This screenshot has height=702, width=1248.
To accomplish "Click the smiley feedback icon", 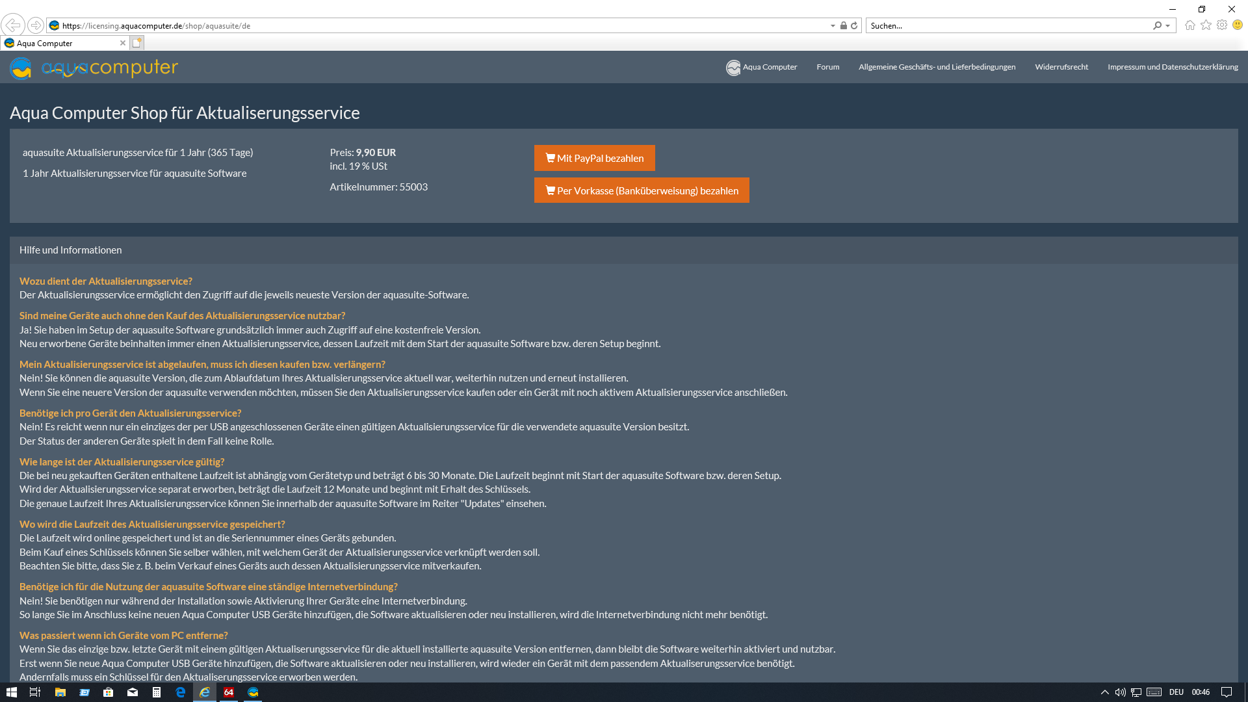I will (1238, 25).
